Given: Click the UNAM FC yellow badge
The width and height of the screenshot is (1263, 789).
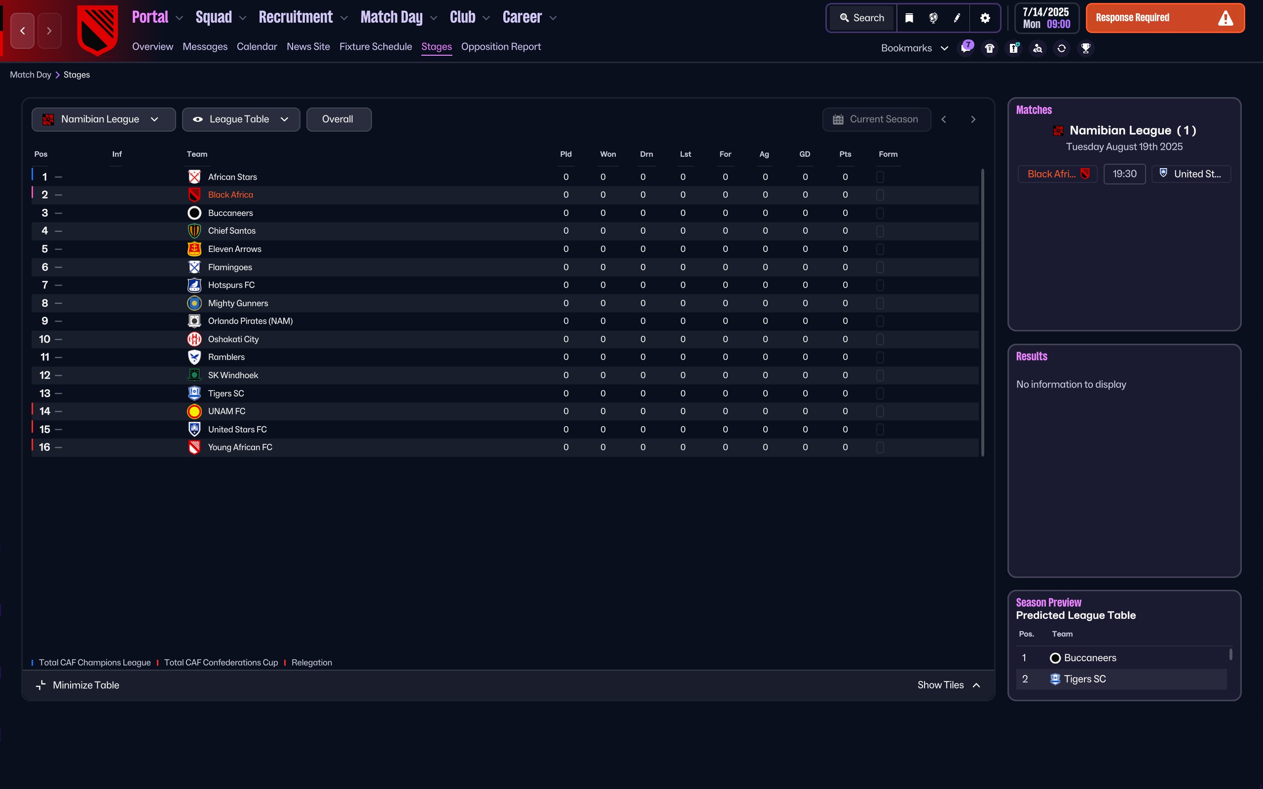Looking at the screenshot, I should 194,411.
